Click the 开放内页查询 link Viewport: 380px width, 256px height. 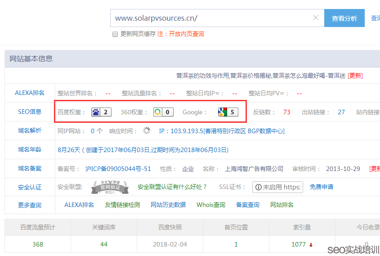(x=186, y=34)
